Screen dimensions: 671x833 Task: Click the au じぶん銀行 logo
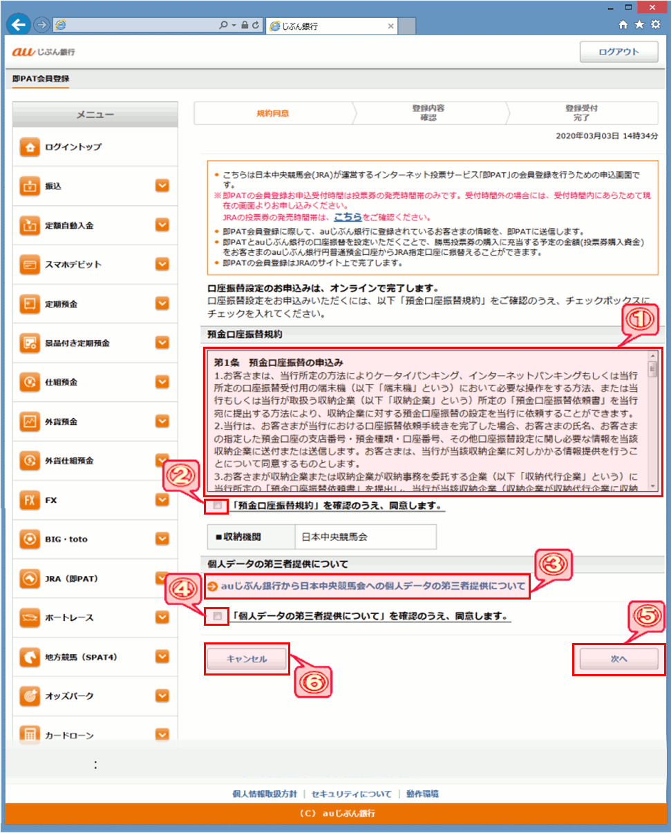click(x=44, y=52)
